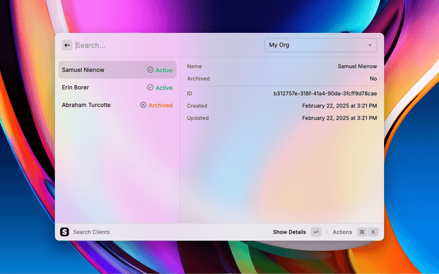The height and width of the screenshot is (274, 439).
Task: Select Erin Borer client entry
Action: [75, 88]
